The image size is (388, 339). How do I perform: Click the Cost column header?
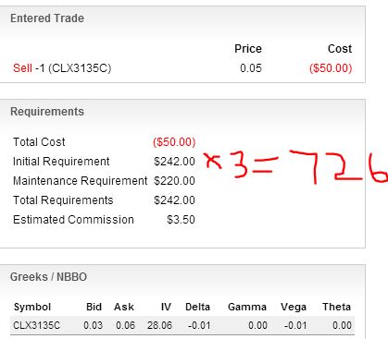pyautogui.click(x=340, y=49)
